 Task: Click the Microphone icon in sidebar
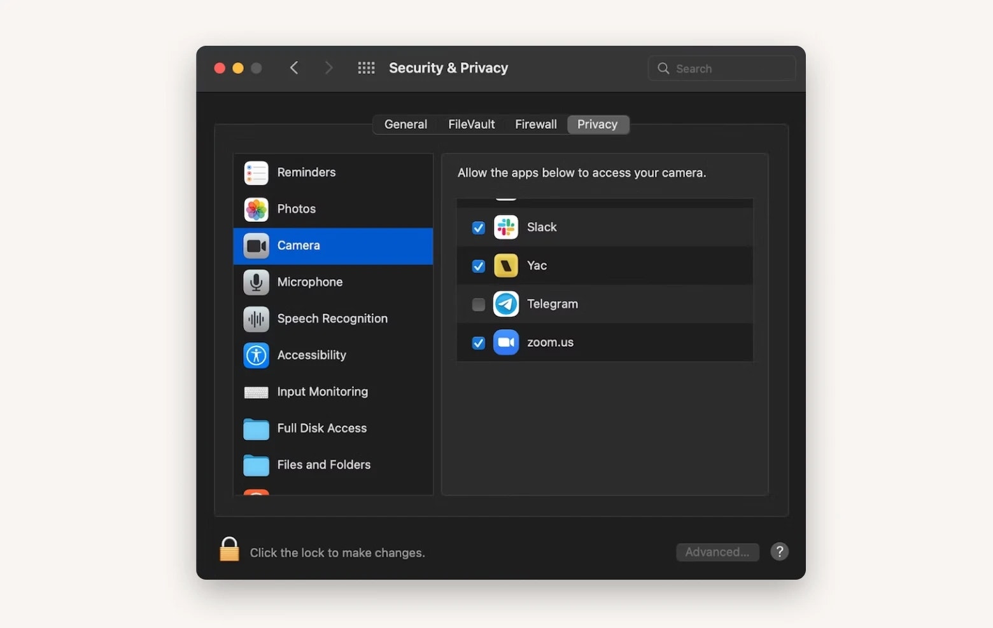[x=256, y=282]
